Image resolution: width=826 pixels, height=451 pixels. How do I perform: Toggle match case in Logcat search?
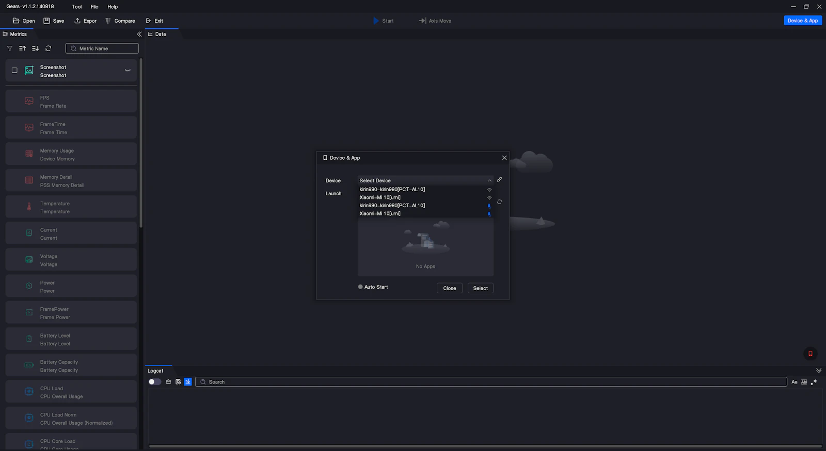click(x=795, y=382)
